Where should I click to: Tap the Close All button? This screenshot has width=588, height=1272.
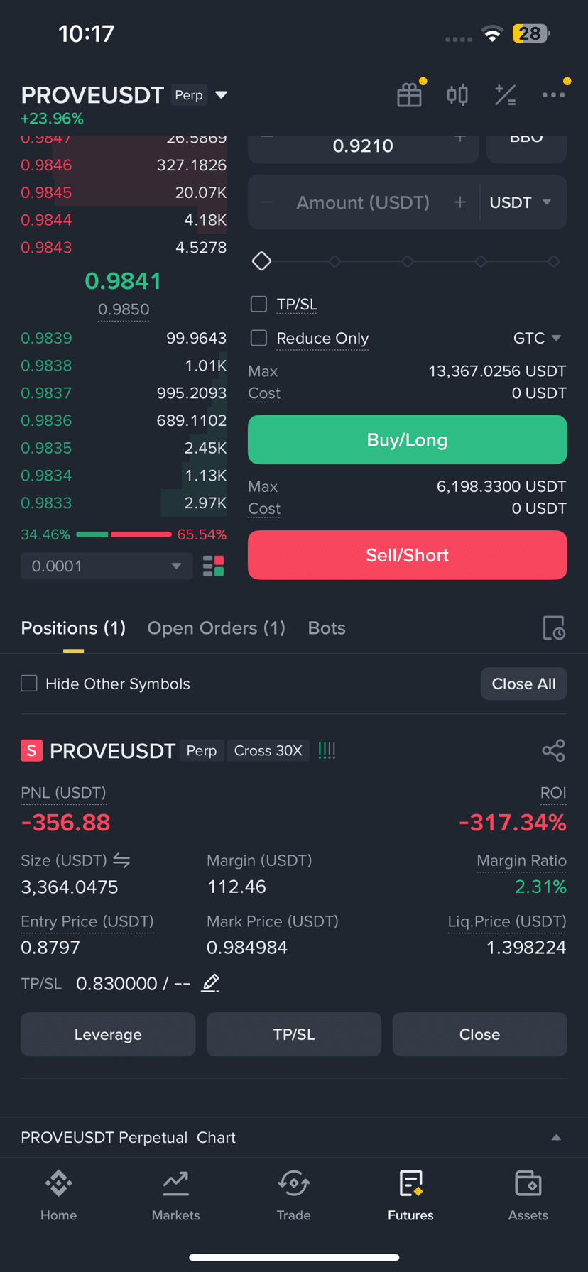tap(523, 684)
